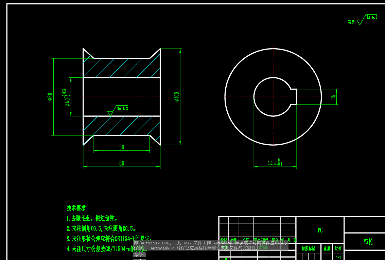Click the 重量 weight field in title block
385x260 pixels.
(327, 248)
